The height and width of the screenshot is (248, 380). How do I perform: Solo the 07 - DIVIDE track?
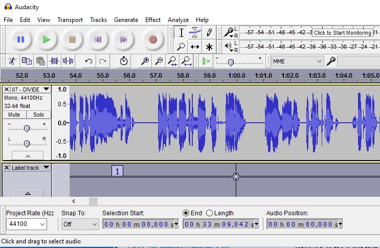coord(38,115)
